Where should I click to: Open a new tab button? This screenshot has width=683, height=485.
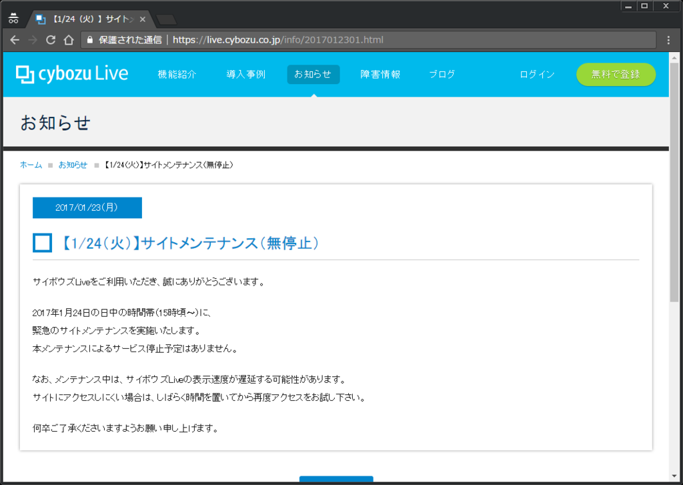click(x=166, y=19)
